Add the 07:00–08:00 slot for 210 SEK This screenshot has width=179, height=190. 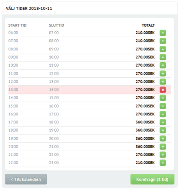pos(163,41)
